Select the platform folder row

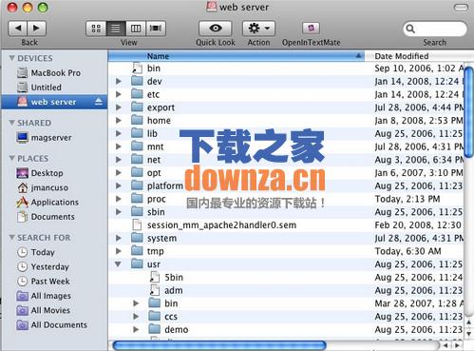286,185
